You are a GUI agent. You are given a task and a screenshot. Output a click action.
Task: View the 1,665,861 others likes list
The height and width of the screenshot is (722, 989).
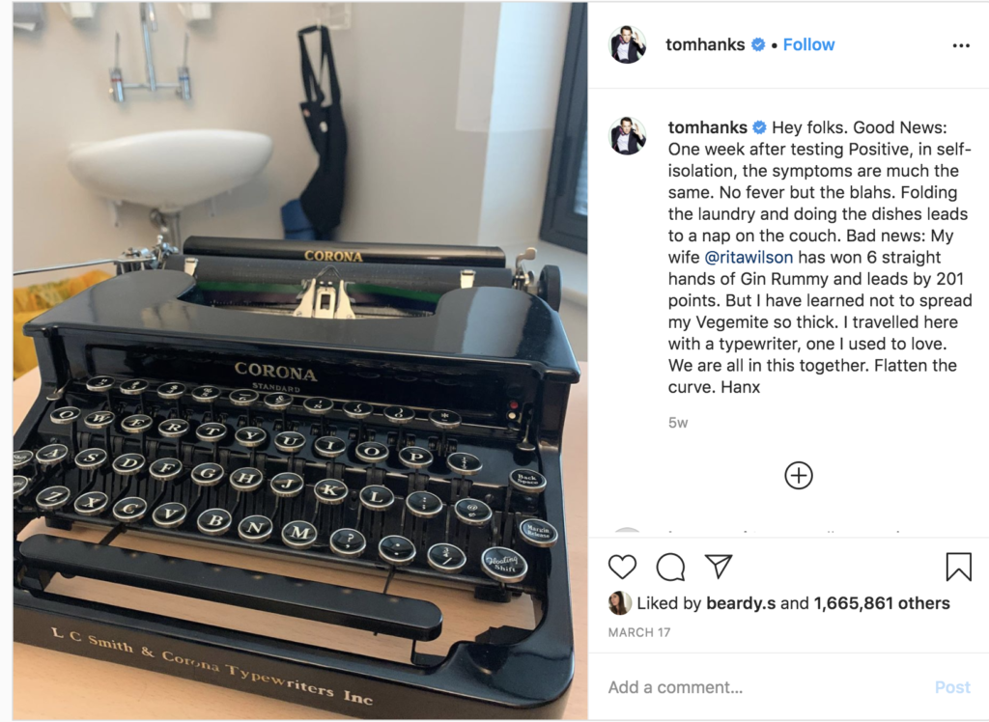click(882, 603)
